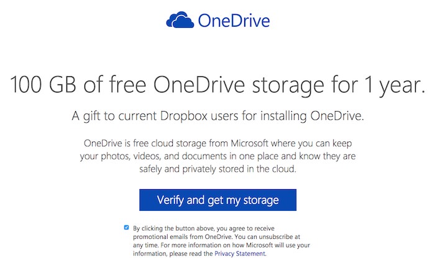Click the word 'unsubscribe' in the consent text
The image size is (435, 263).
[x=276, y=237]
